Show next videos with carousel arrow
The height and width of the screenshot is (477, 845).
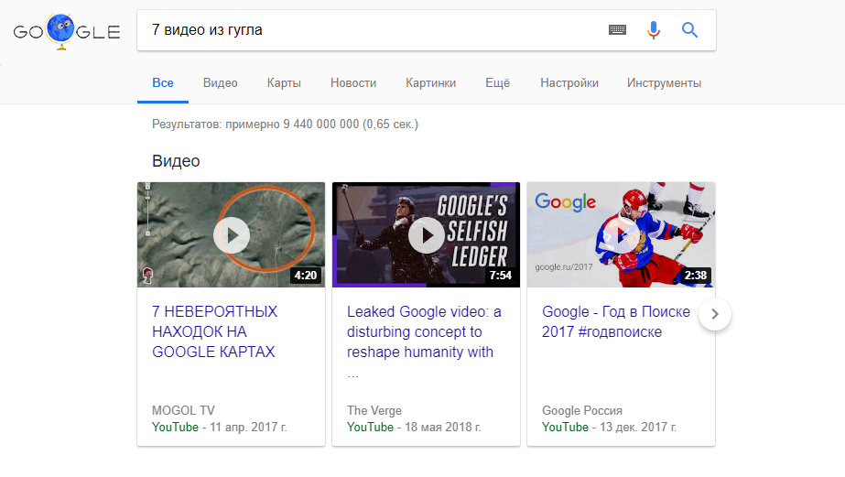(x=715, y=314)
